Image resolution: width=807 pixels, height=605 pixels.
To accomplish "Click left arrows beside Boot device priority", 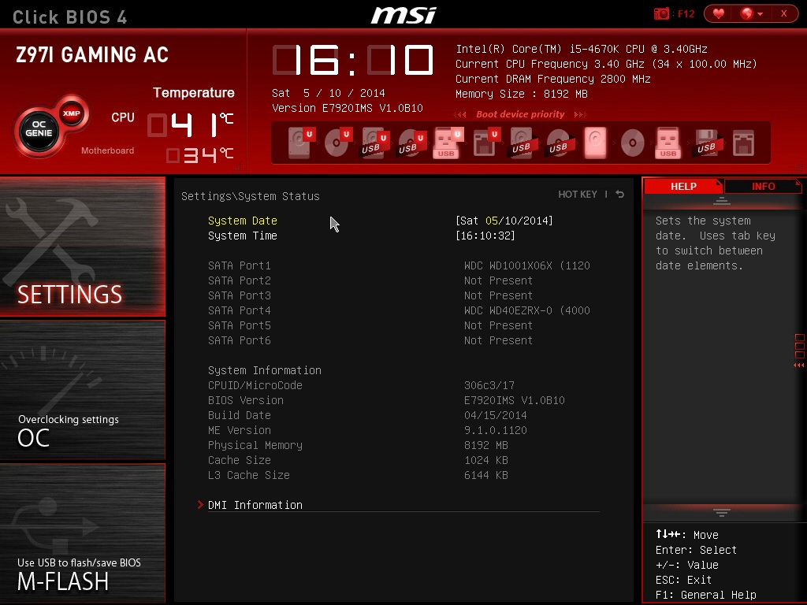I will (460, 114).
